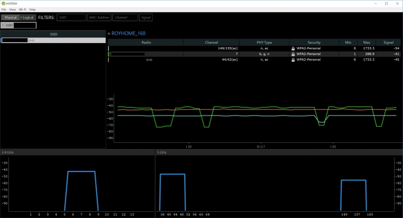Switch to Physical view mode
The image size is (403, 218).
[x=10, y=17]
